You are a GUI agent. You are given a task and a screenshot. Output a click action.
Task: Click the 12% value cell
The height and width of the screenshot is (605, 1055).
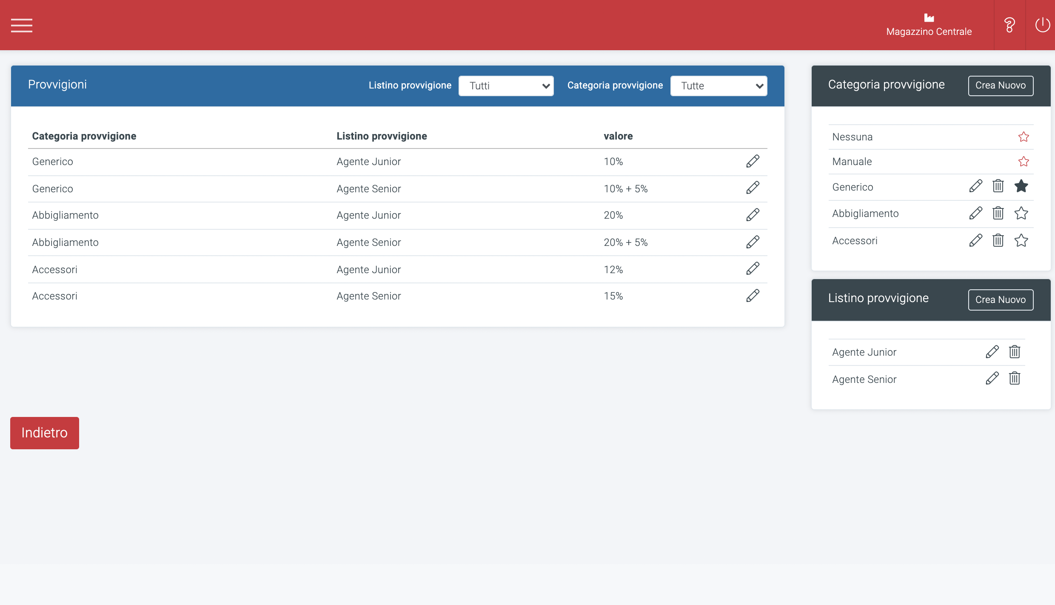coord(613,270)
